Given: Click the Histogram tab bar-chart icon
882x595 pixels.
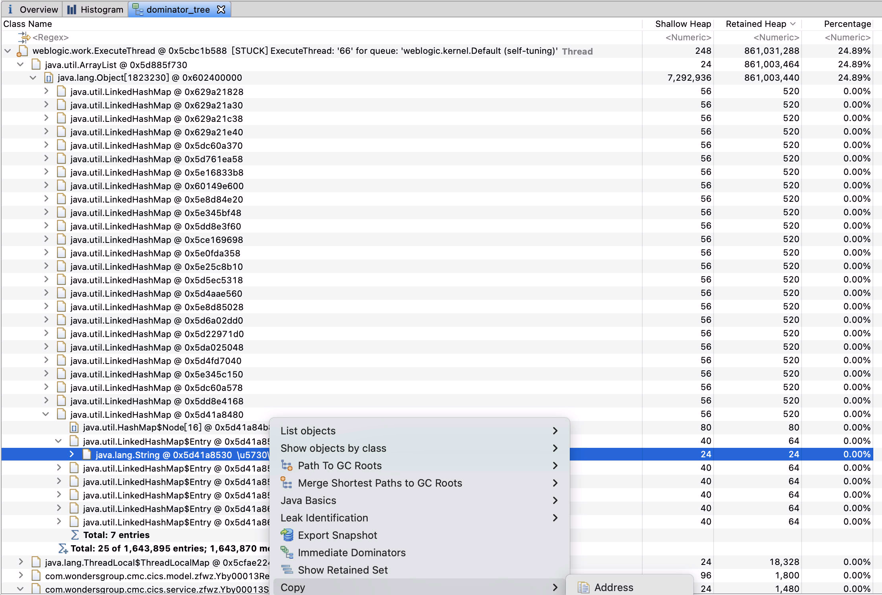Looking at the screenshot, I should click(71, 9).
